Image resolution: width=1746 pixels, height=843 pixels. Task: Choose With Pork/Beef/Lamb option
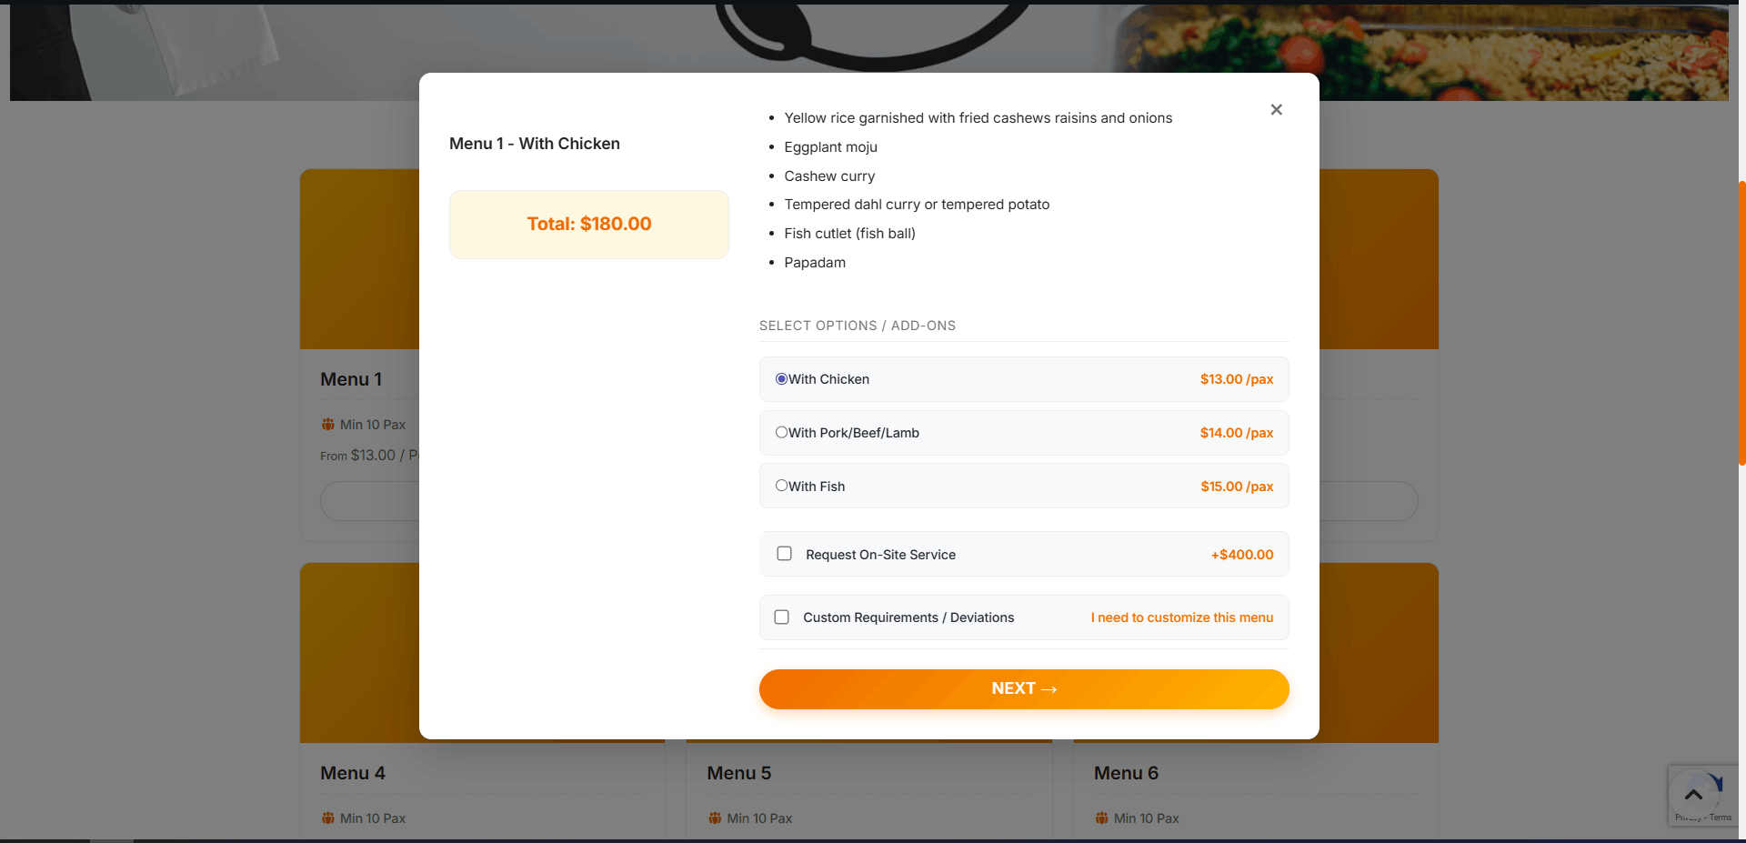point(781,433)
